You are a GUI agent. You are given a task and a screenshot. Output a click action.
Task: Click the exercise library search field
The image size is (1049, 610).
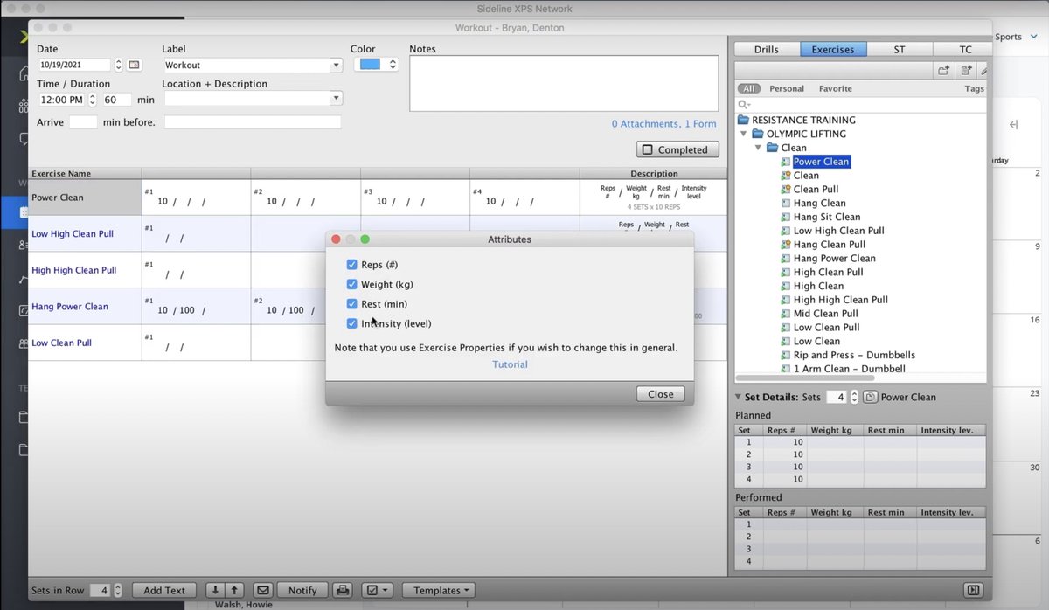861,105
